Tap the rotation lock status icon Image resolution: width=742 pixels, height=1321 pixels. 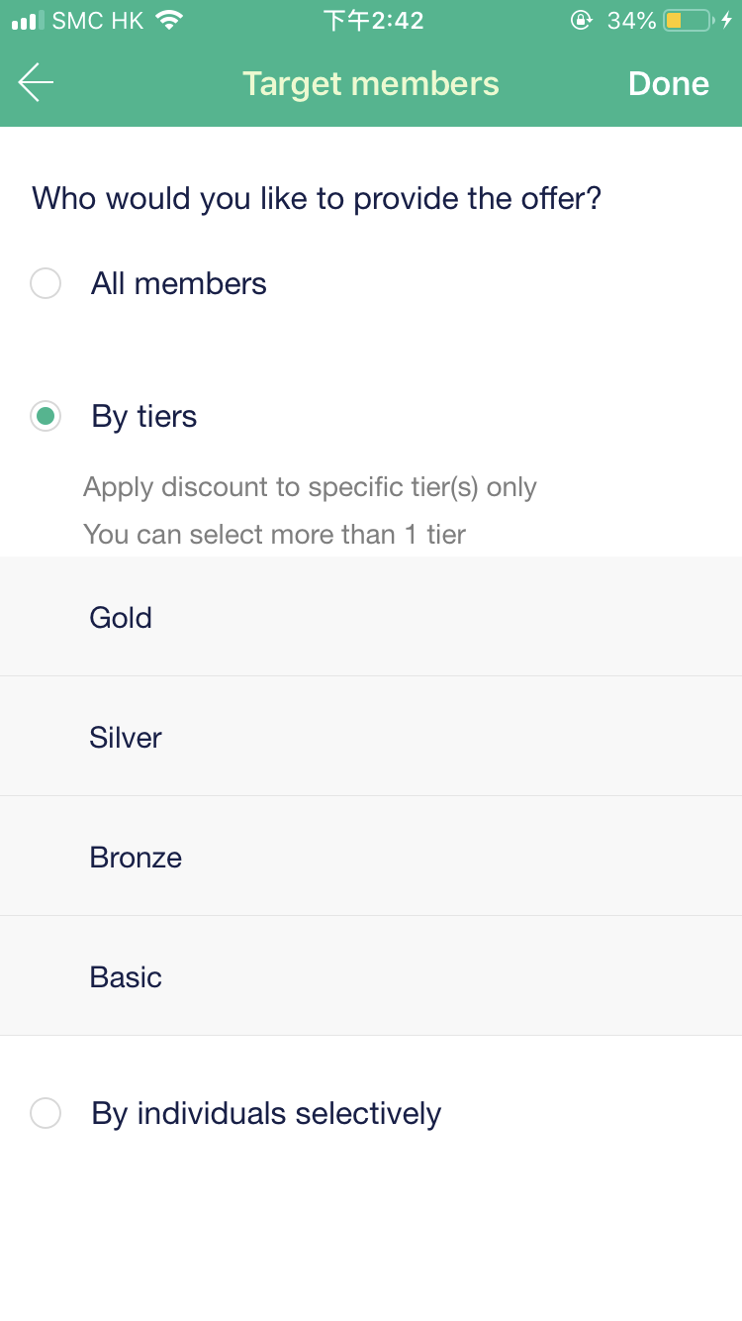582,20
